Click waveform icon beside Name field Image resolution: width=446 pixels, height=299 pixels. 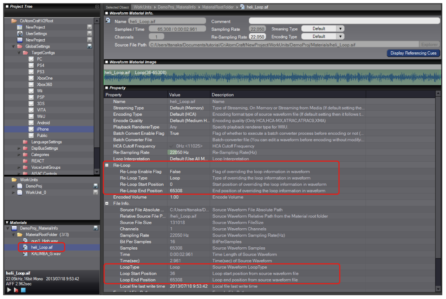pos(108,21)
